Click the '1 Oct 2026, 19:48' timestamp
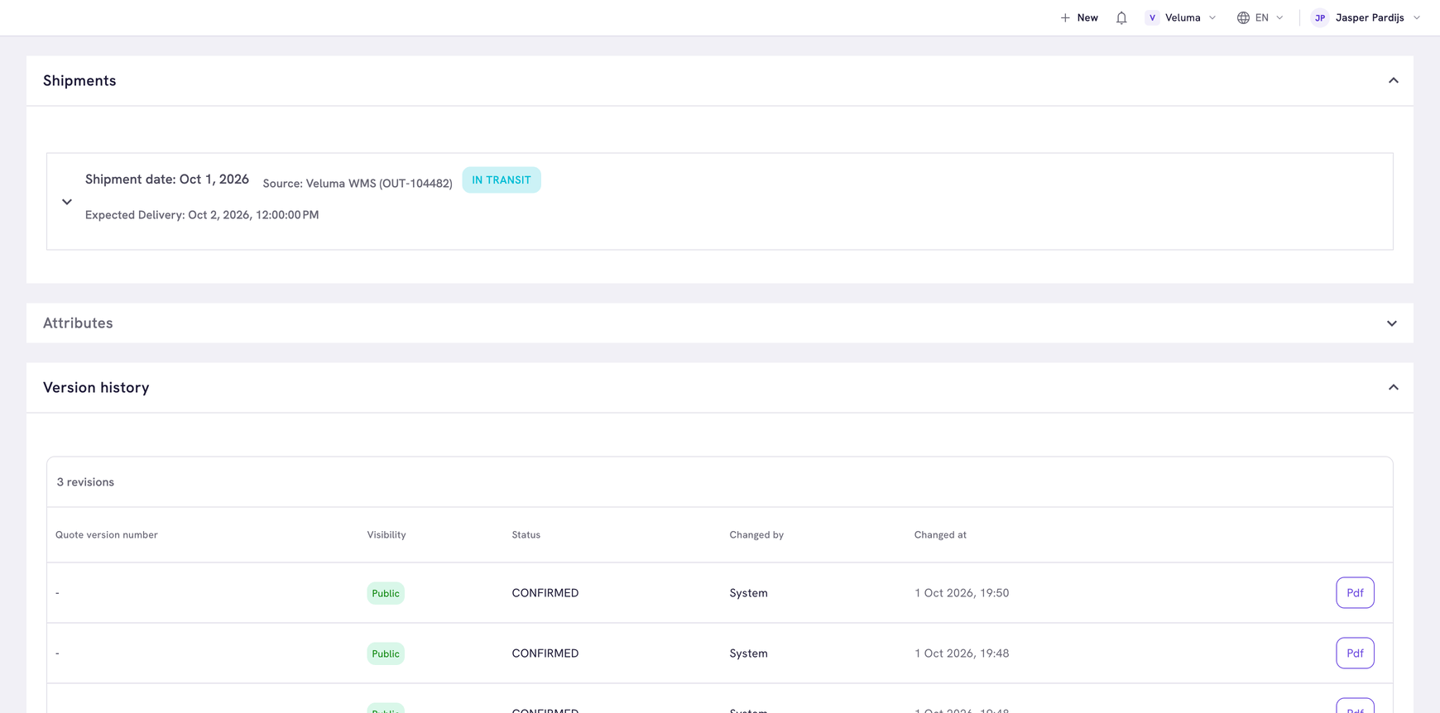The image size is (1440, 713). click(962, 653)
